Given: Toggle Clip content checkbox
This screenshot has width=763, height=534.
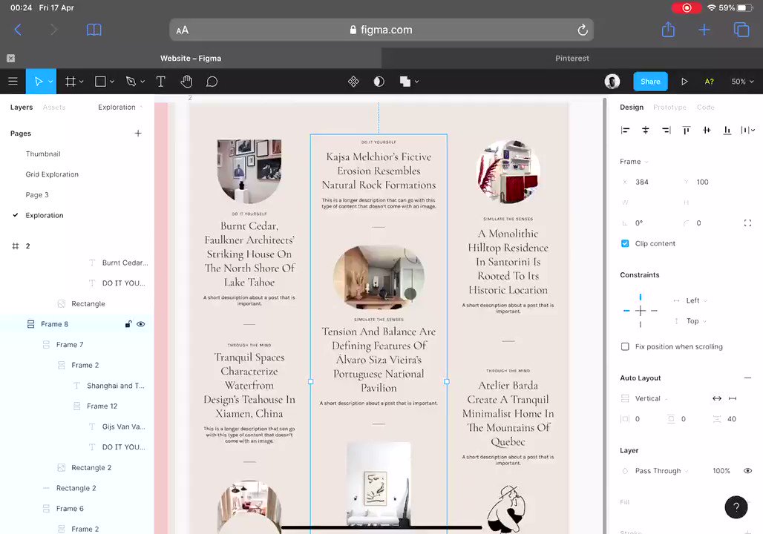Looking at the screenshot, I should click(625, 243).
